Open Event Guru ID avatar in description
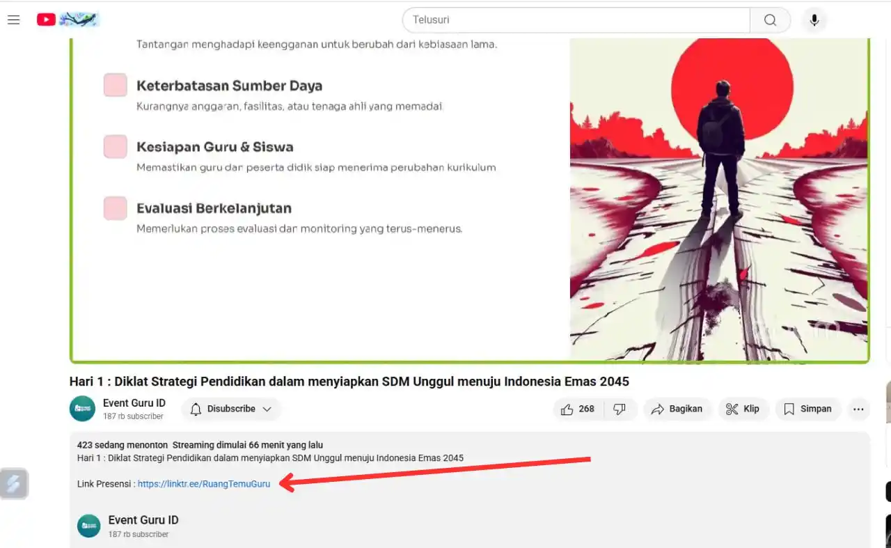891x548 pixels. click(x=88, y=526)
